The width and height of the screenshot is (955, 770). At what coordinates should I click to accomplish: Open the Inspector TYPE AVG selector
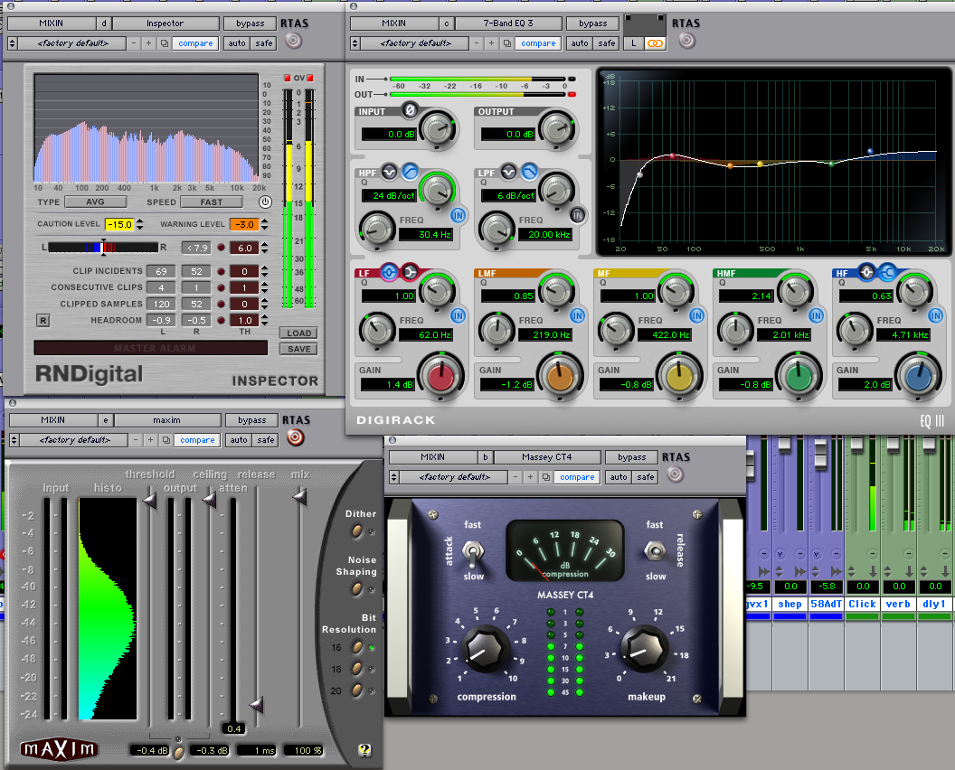[96, 202]
